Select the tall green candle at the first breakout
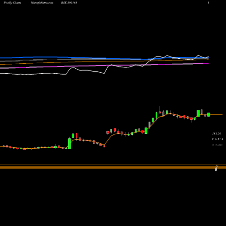 [x=70, y=144]
